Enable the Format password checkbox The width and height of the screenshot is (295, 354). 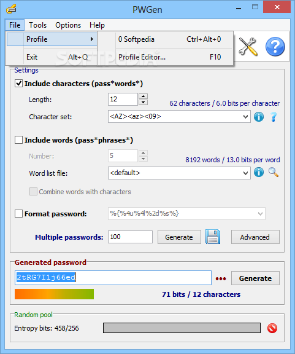(x=18, y=213)
